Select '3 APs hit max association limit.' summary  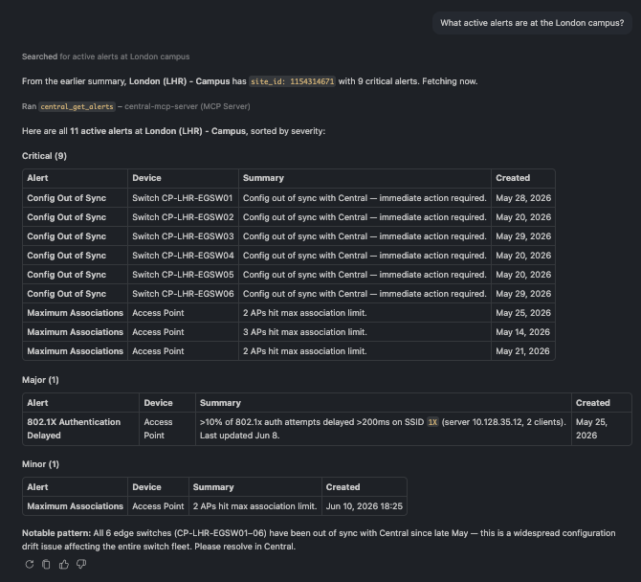point(305,332)
